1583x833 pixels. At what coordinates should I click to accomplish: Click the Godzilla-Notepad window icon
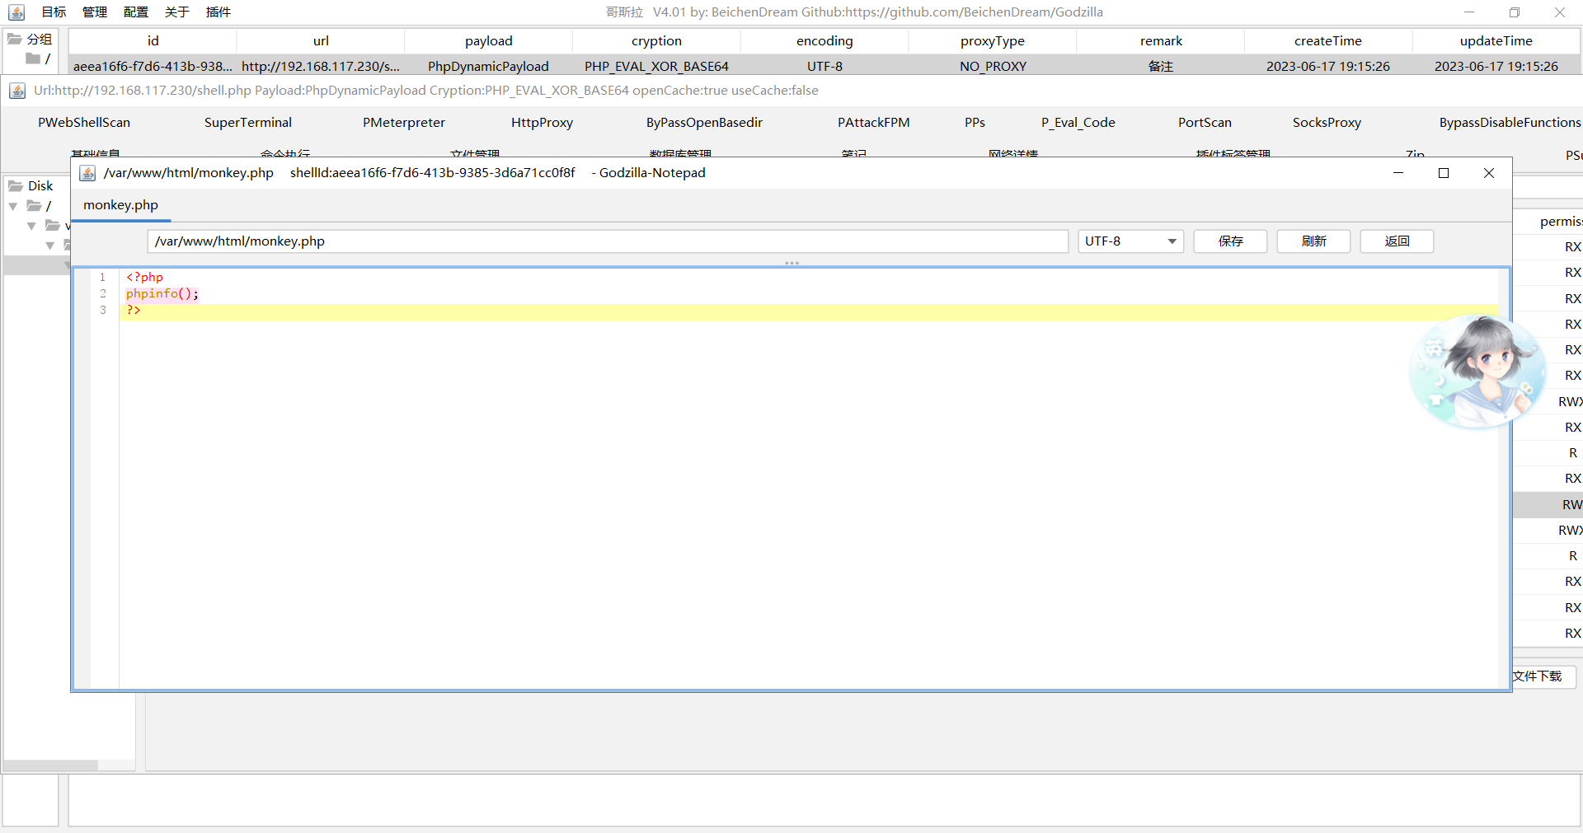point(87,173)
